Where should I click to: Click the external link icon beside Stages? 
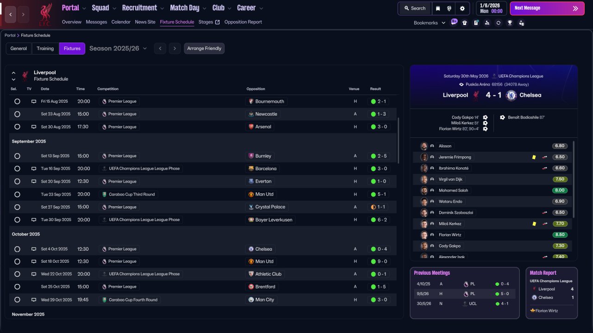coord(218,22)
